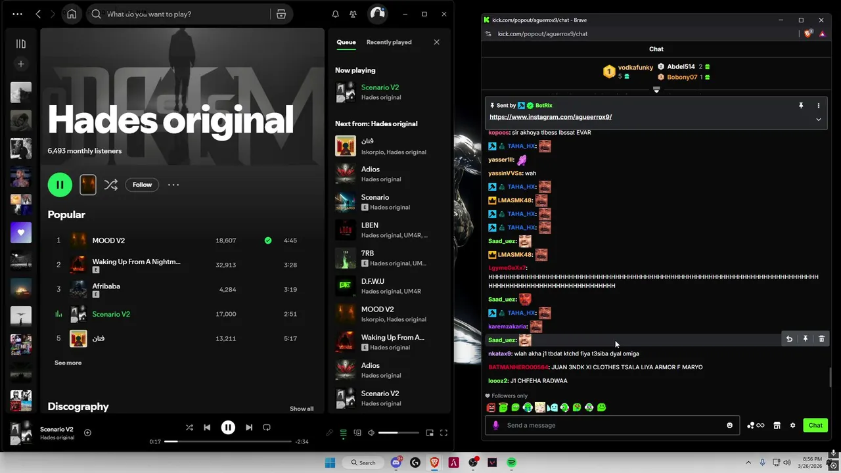Viewport: 841px width, 473px height.
Task: Expand the pinned message chevron in Kick chat
Action: (819, 120)
